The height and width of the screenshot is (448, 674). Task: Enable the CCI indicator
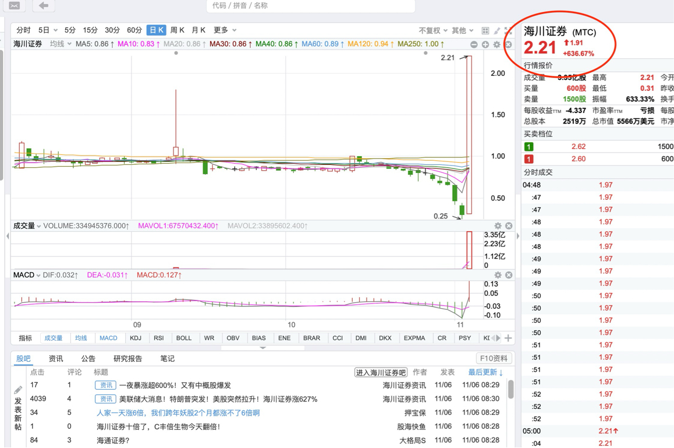[x=338, y=338]
